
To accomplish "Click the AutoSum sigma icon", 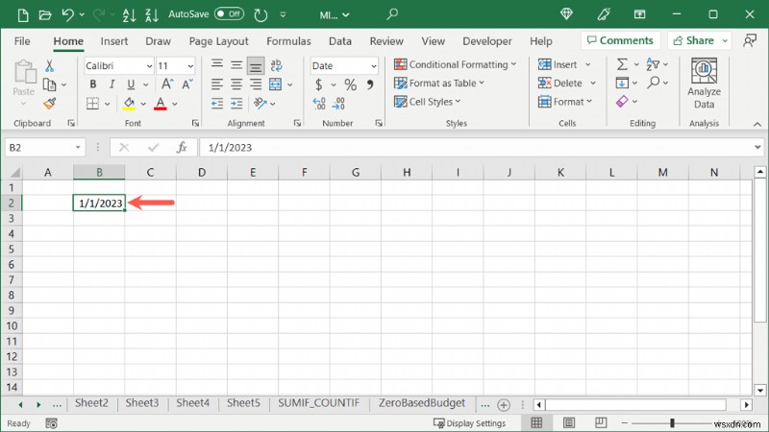I will 622,64.
